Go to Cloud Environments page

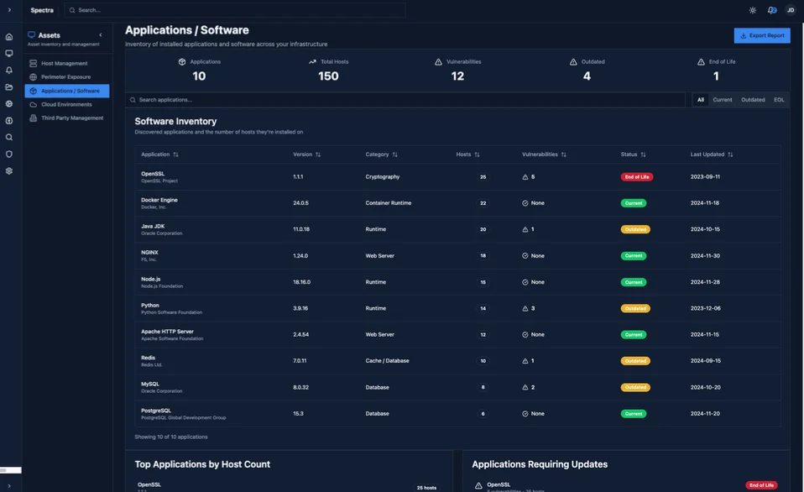tap(66, 105)
